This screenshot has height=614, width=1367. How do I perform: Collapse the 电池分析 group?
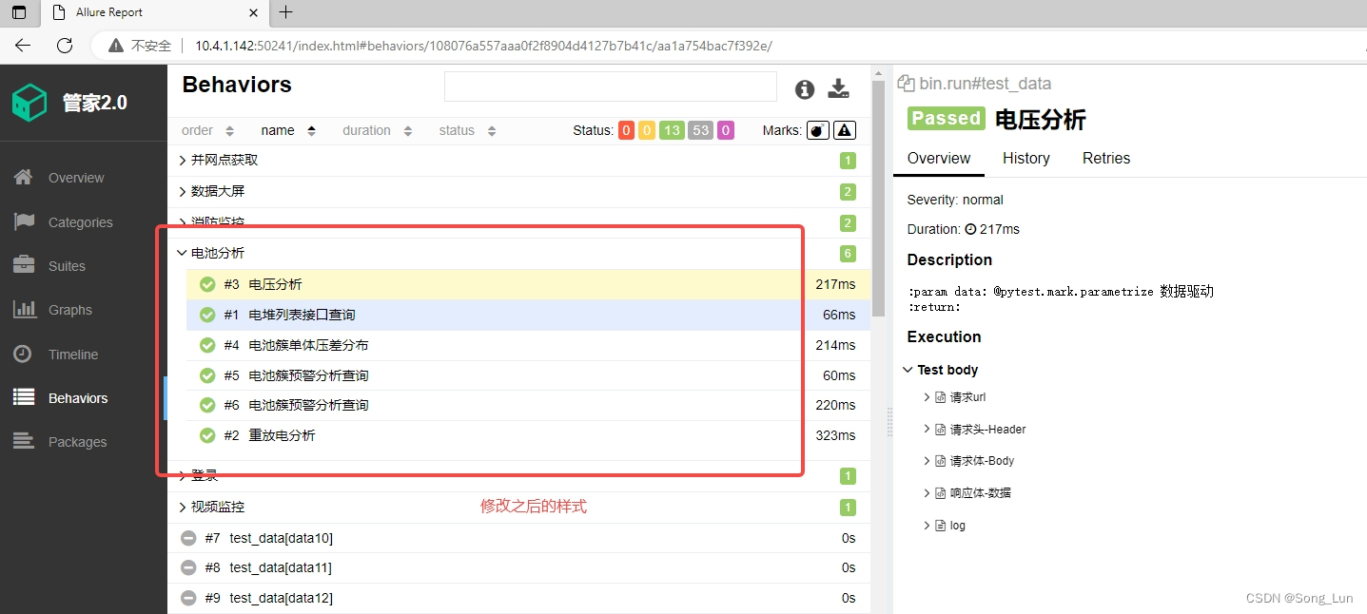point(518,253)
